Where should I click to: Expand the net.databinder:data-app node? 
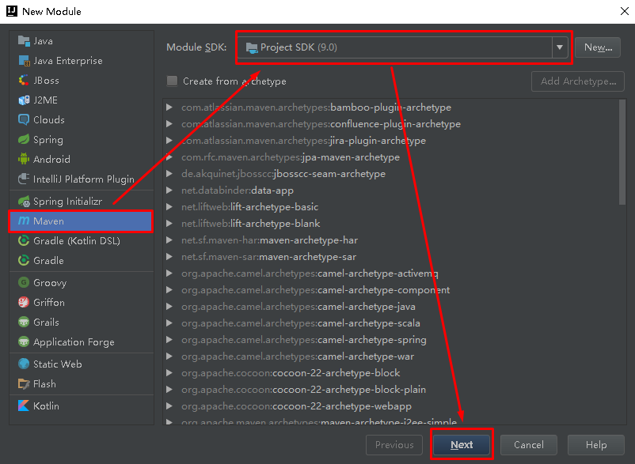(x=169, y=190)
